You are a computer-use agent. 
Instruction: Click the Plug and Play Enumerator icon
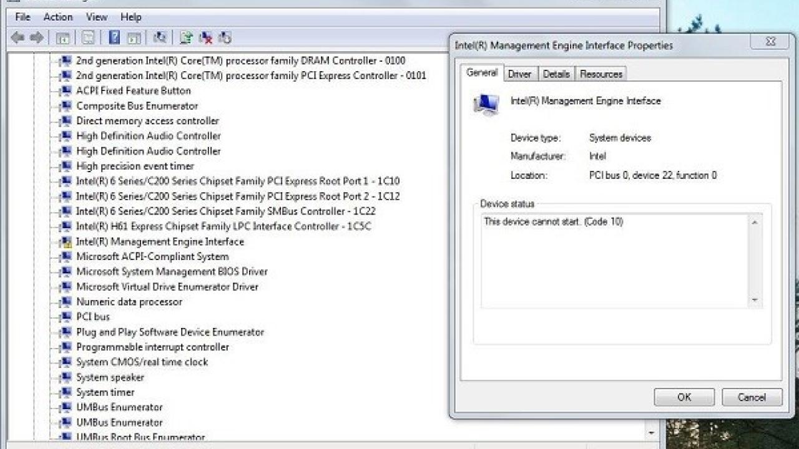pyautogui.click(x=65, y=332)
